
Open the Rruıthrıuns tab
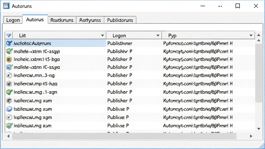[x=62, y=20]
